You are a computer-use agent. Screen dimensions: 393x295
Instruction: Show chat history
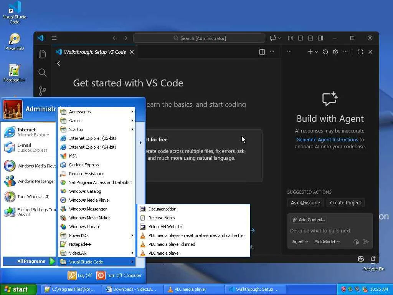click(325, 52)
